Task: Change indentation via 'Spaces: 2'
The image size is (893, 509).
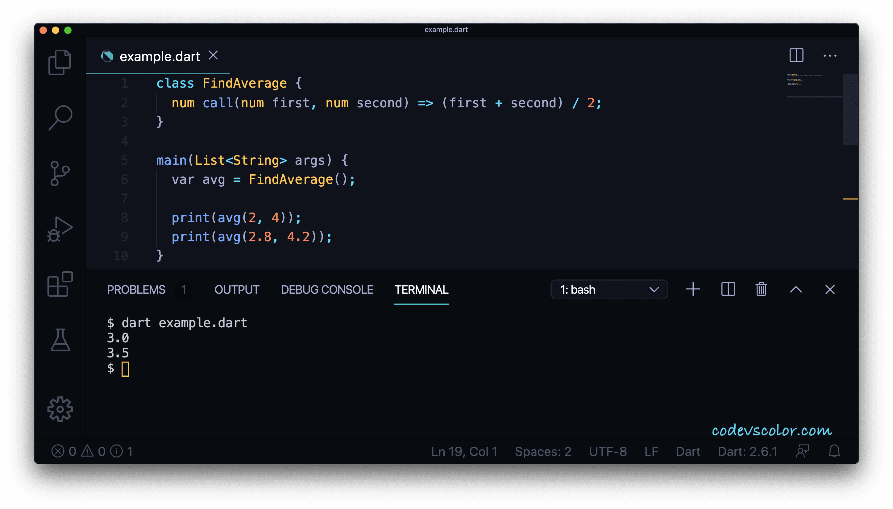Action: pyautogui.click(x=543, y=451)
